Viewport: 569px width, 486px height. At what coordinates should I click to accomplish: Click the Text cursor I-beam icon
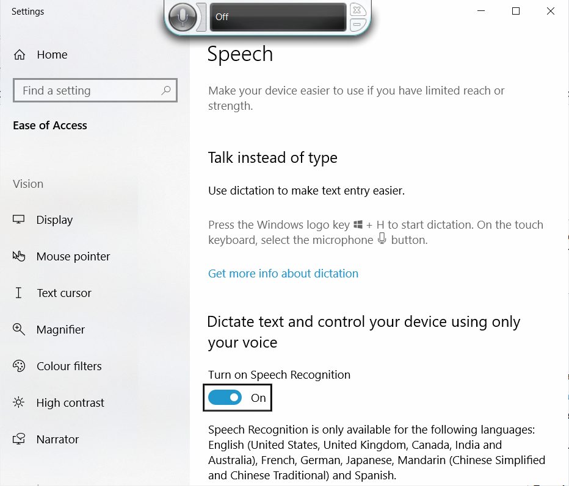[x=18, y=293]
